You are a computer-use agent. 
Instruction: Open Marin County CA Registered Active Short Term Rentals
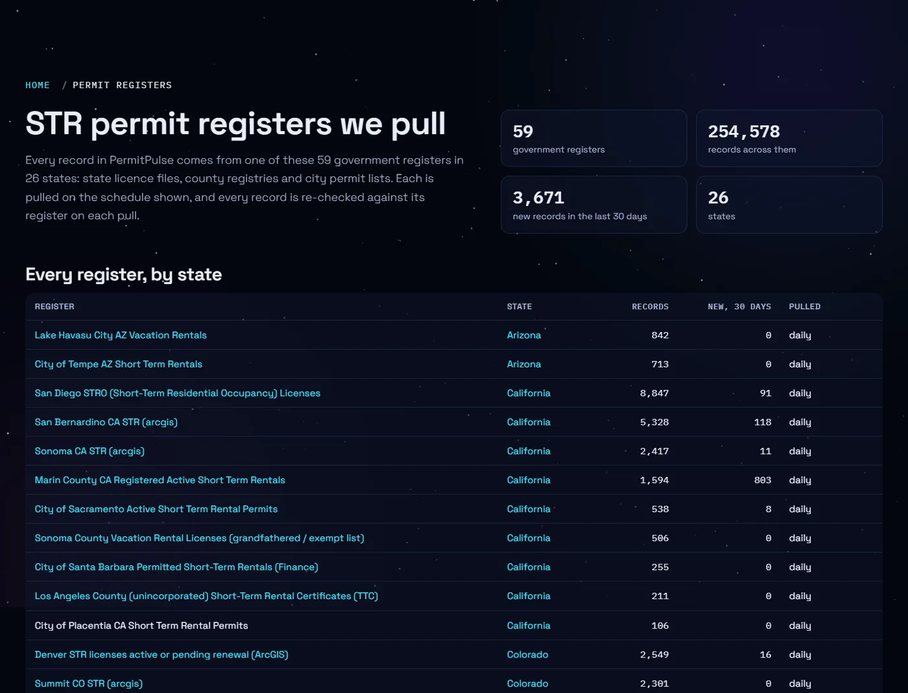pyautogui.click(x=160, y=480)
